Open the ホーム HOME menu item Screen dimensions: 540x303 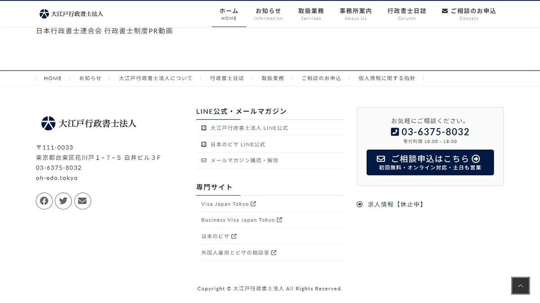[x=229, y=14]
